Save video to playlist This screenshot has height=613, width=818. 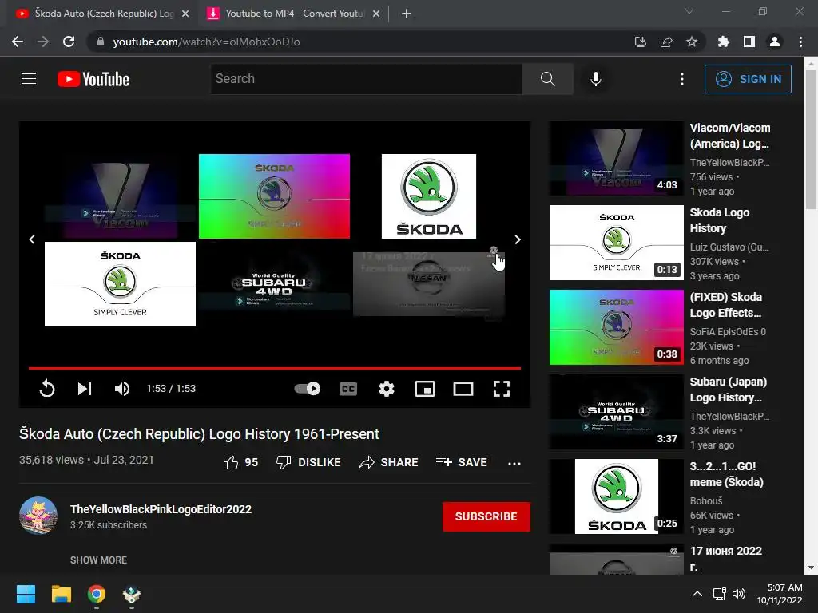461,462
